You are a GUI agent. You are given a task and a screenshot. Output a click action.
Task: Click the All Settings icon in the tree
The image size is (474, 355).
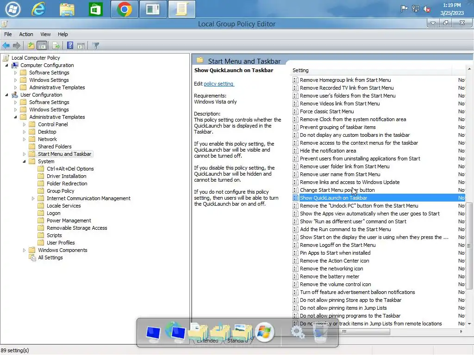coord(32,257)
